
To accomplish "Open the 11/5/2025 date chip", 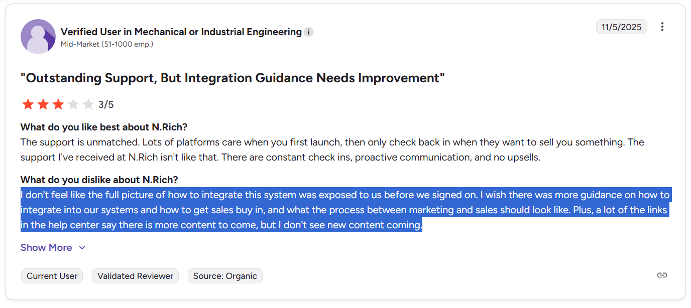I will coord(621,27).
